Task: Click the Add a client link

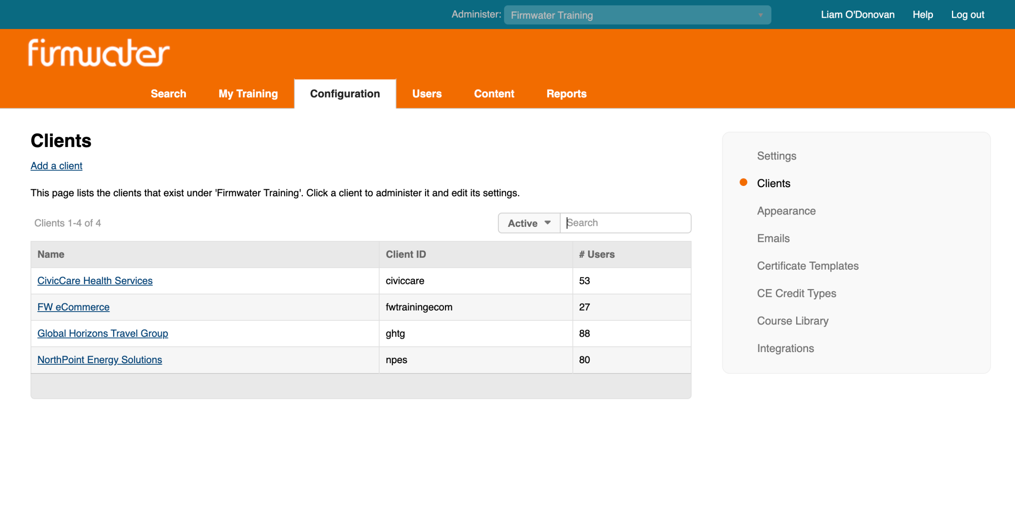Action: coord(56,166)
